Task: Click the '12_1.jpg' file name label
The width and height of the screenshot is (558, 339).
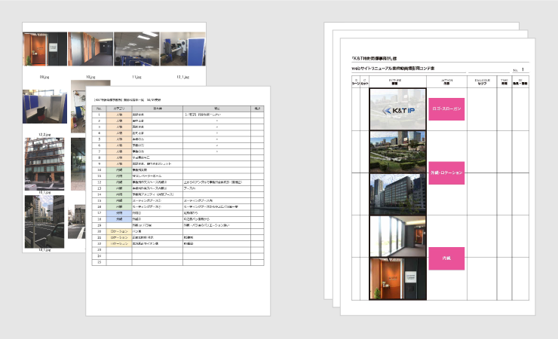Action: coord(182,77)
